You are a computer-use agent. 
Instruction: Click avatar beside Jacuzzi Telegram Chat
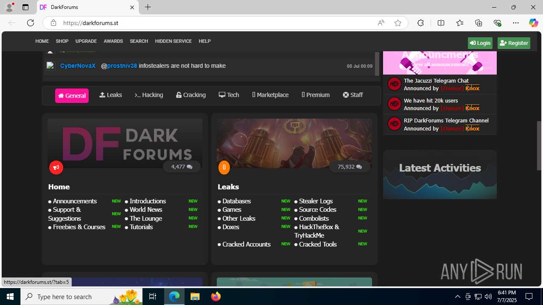(x=394, y=84)
